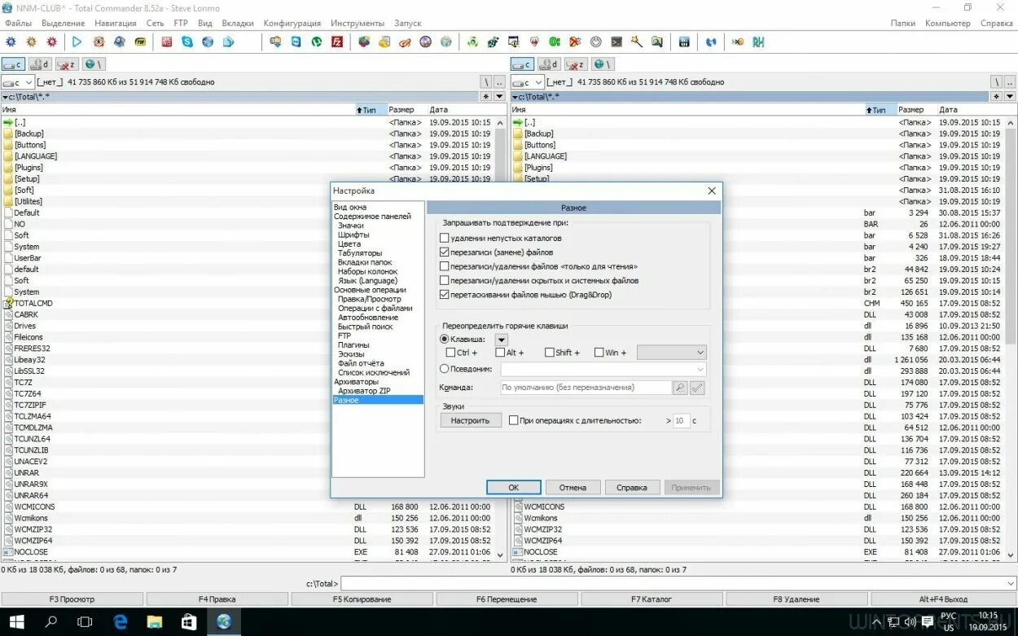Viewport: 1018px width, 636px height.
Task: Click the checkmark icon next to Команда field
Action: (697, 388)
